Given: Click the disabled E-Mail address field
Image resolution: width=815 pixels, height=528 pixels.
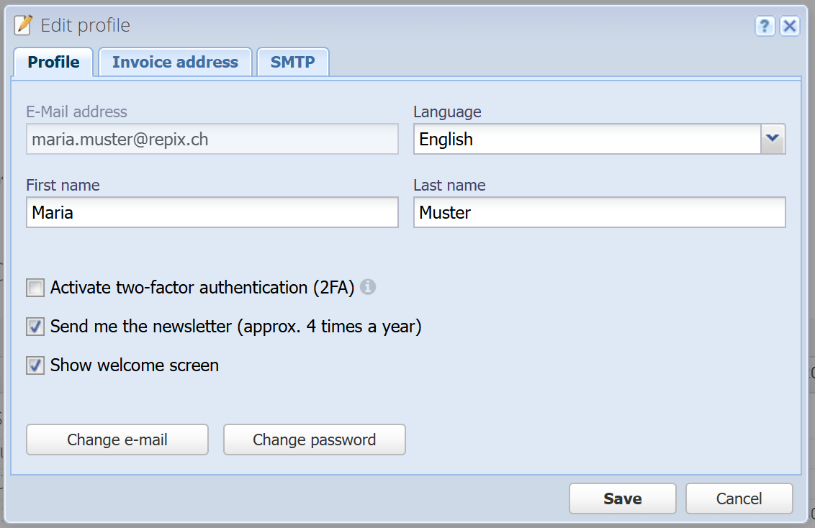Looking at the screenshot, I should click(x=212, y=139).
